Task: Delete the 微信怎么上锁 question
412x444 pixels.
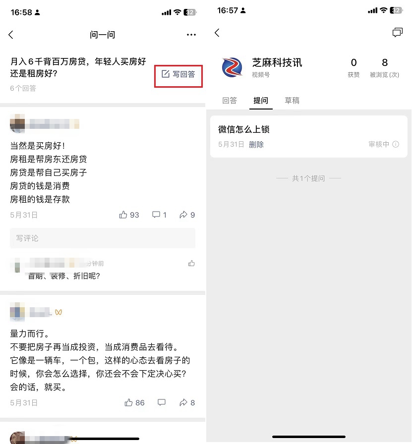Action: tap(256, 145)
